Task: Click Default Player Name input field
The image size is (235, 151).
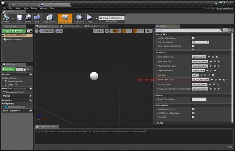Action: pyautogui.click(x=199, y=99)
